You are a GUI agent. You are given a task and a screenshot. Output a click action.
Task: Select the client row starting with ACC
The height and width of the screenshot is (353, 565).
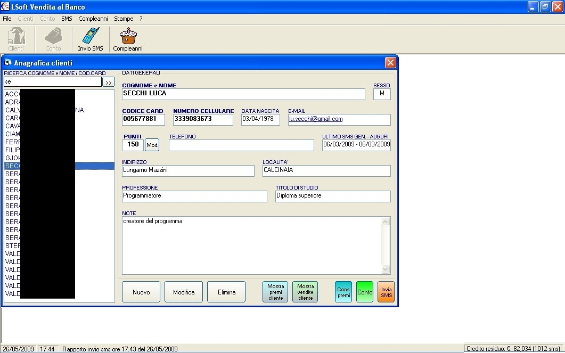coord(59,94)
